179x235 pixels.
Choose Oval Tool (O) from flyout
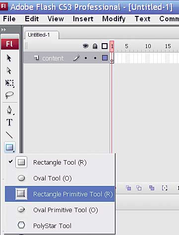tap(60, 178)
